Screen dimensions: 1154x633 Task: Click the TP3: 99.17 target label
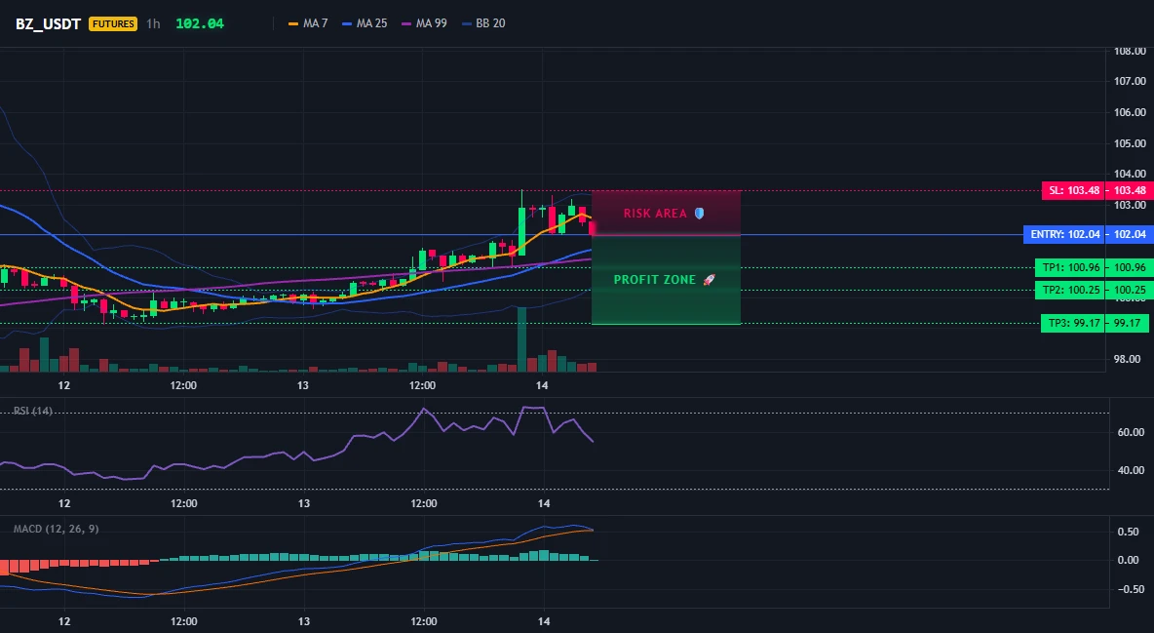pos(1073,323)
